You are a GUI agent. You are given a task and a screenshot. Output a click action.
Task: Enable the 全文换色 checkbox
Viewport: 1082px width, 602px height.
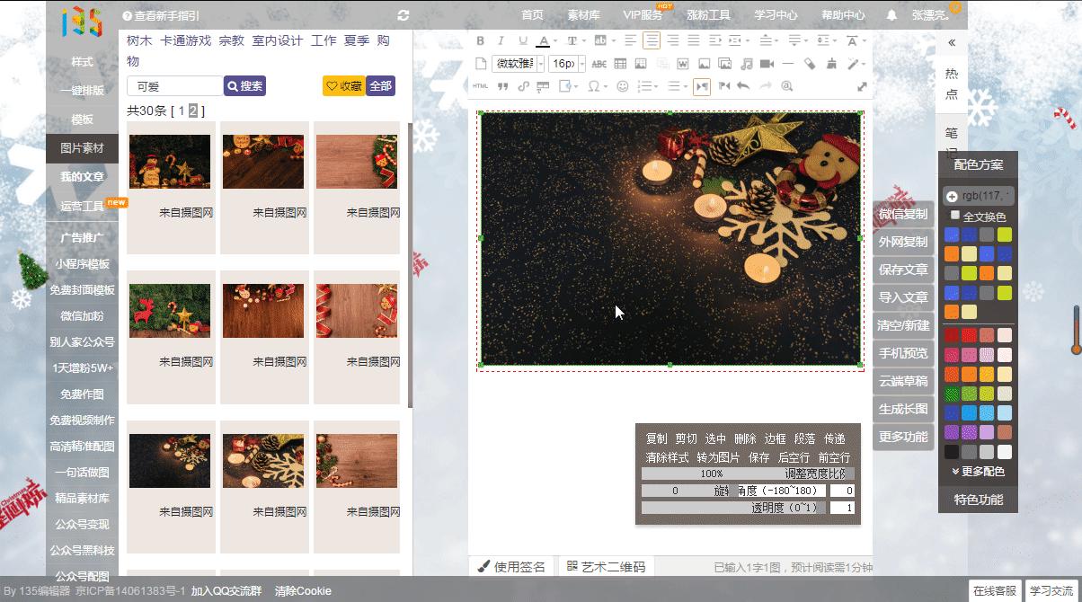[x=955, y=216]
